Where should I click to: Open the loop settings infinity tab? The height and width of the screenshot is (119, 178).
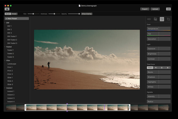pos(149,19)
